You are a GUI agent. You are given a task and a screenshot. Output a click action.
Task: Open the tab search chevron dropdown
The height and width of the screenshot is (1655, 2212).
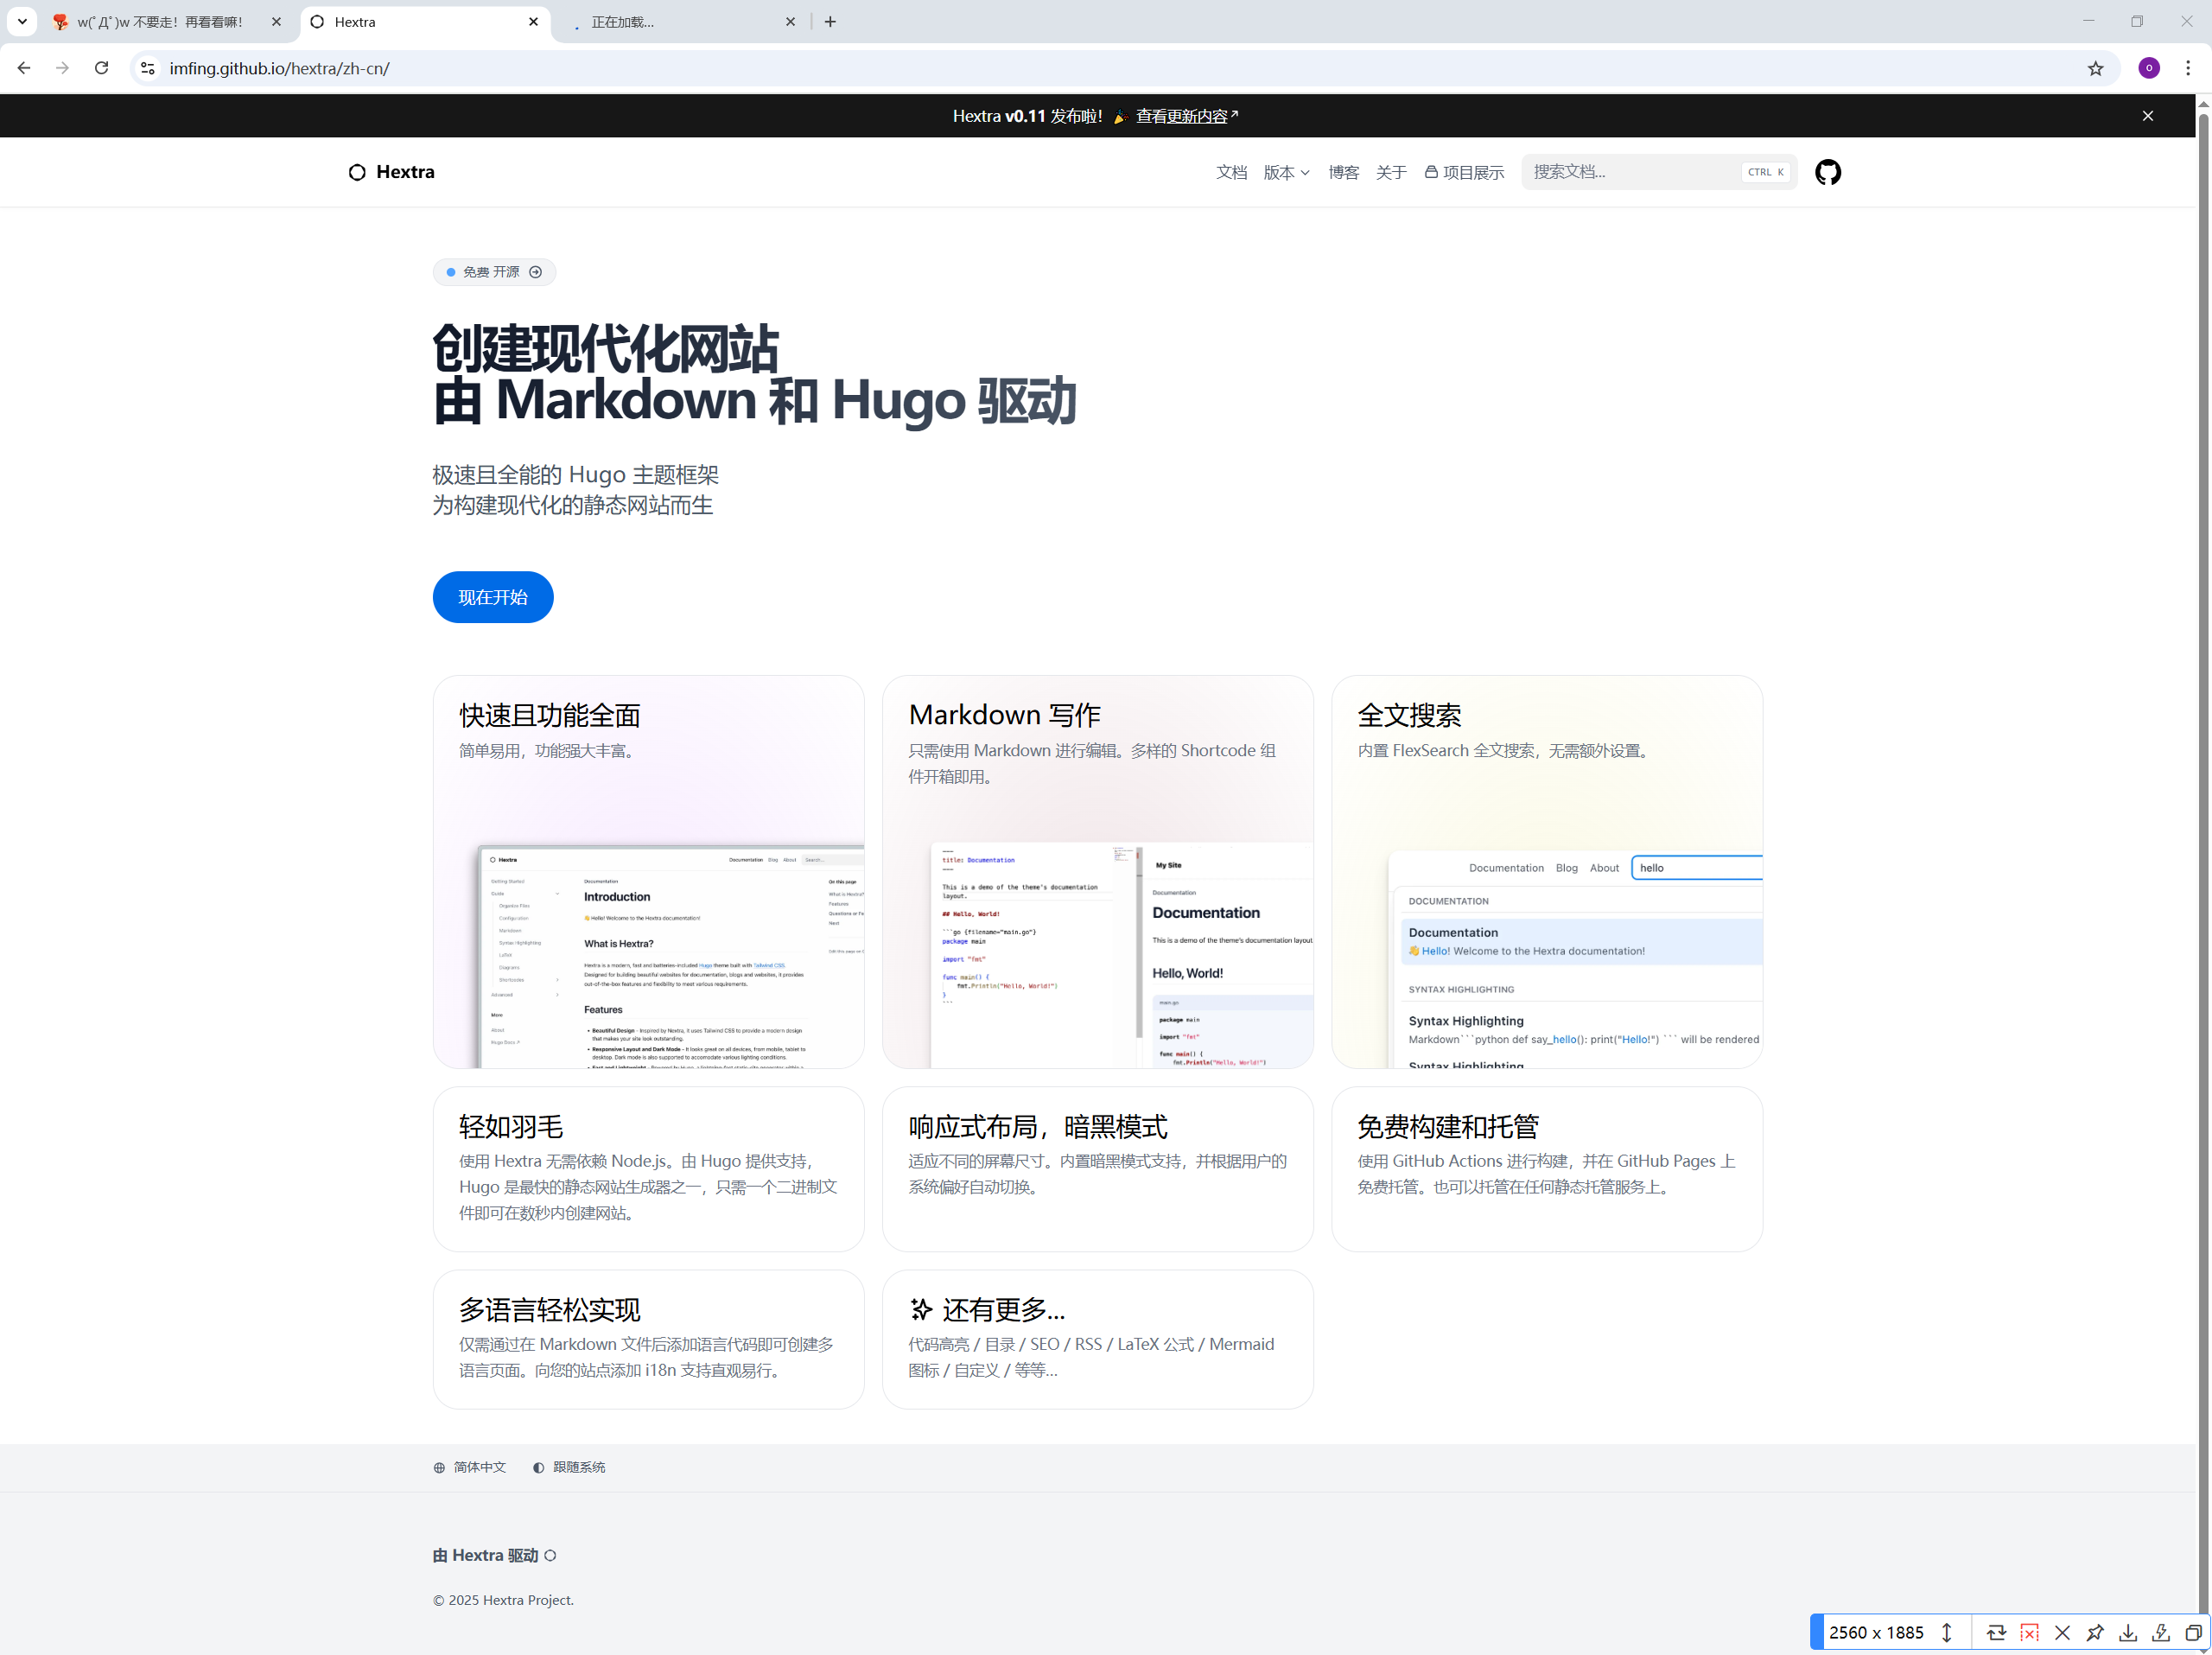coord(22,21)
